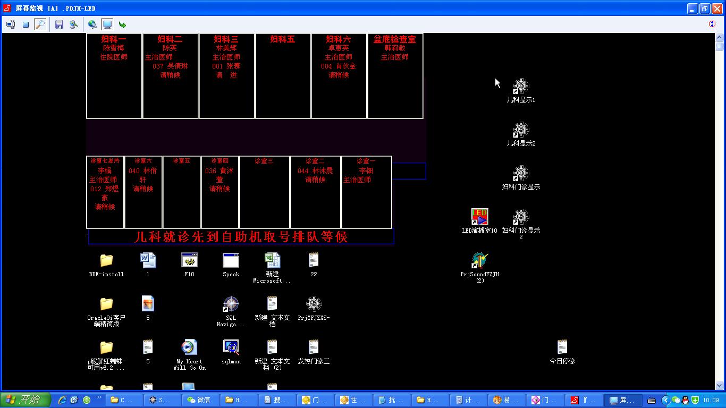Viewport: 726px width, 408px height.
Task: Click the 10:09 system clock
Action: coord(711,400)
